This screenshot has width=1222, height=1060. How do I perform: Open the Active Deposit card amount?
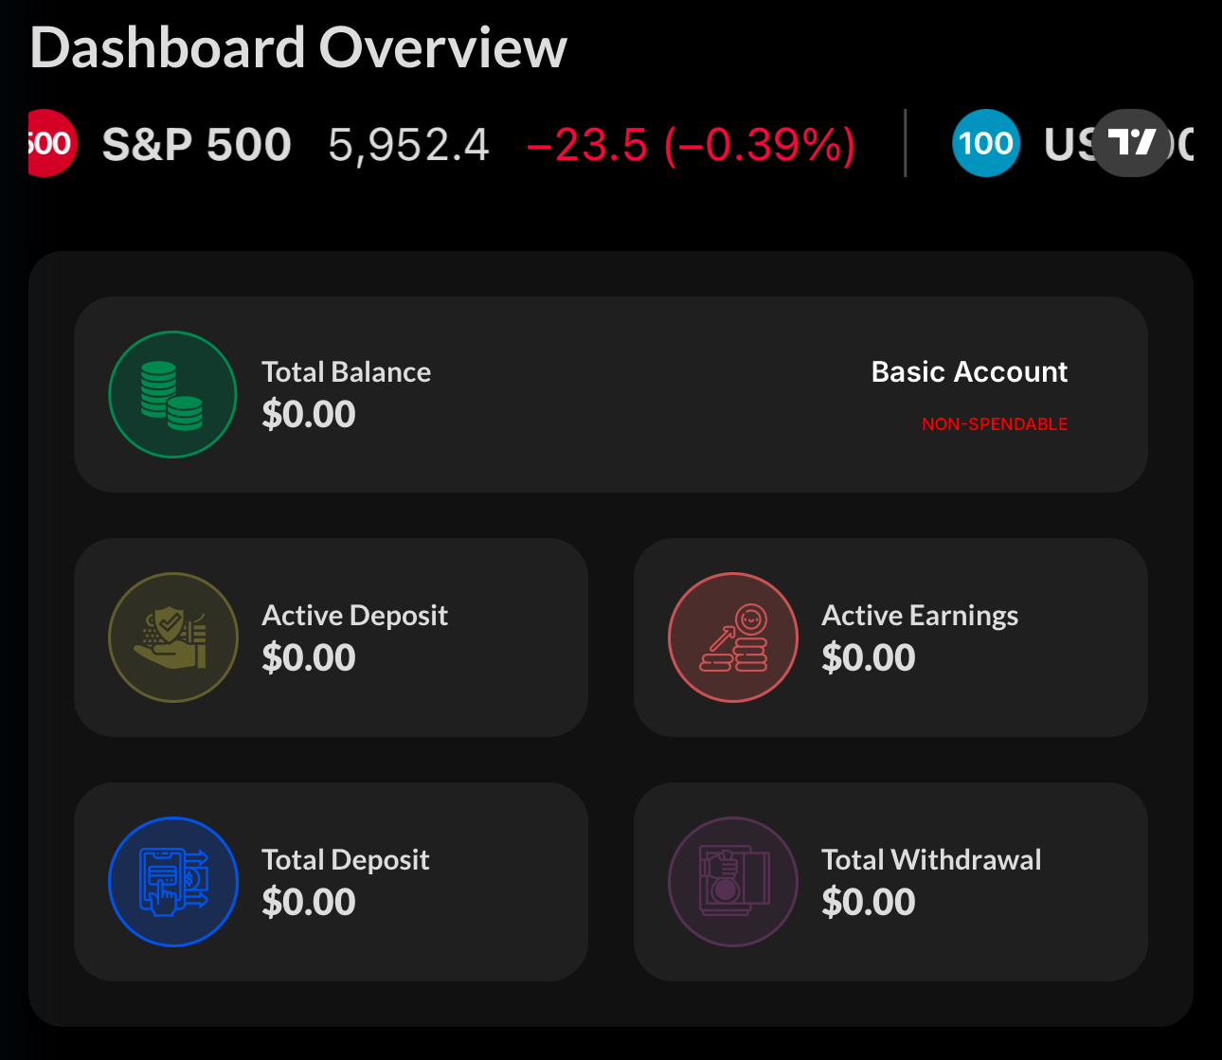point(309,657)
